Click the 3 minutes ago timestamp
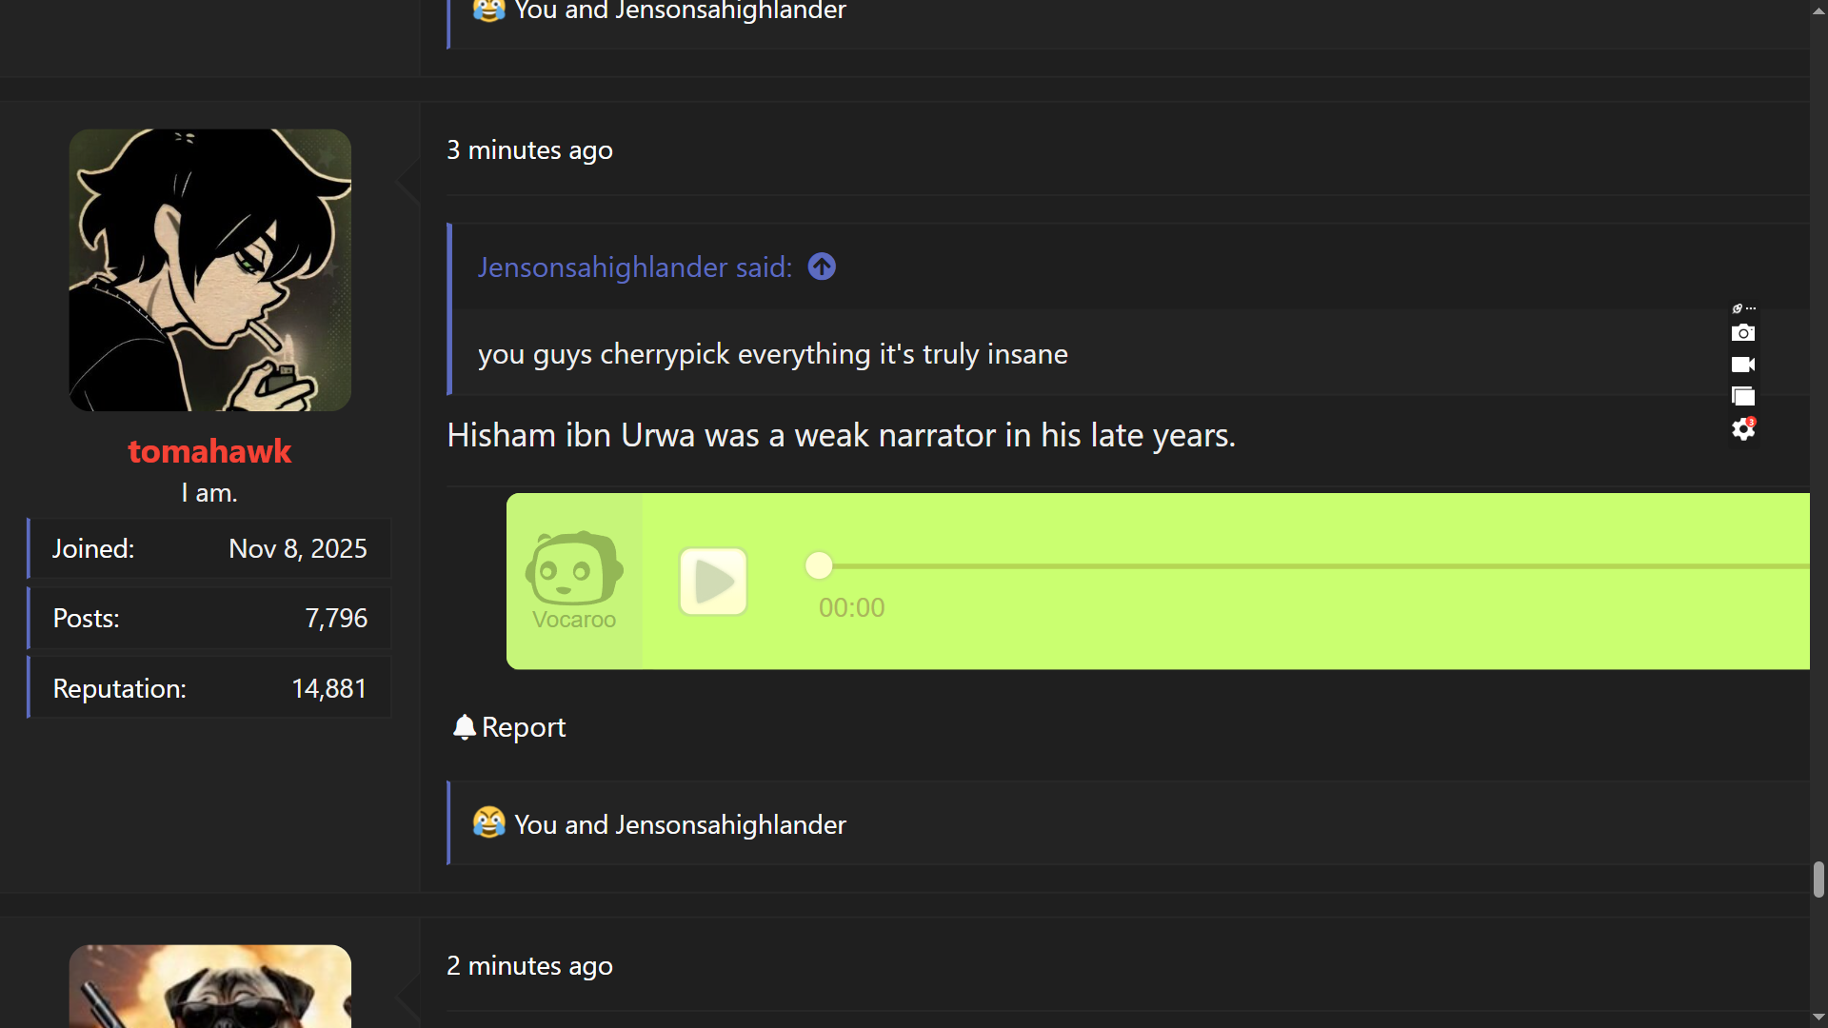This screenshot has height=1028, width=1828. [x=529, y=149]
